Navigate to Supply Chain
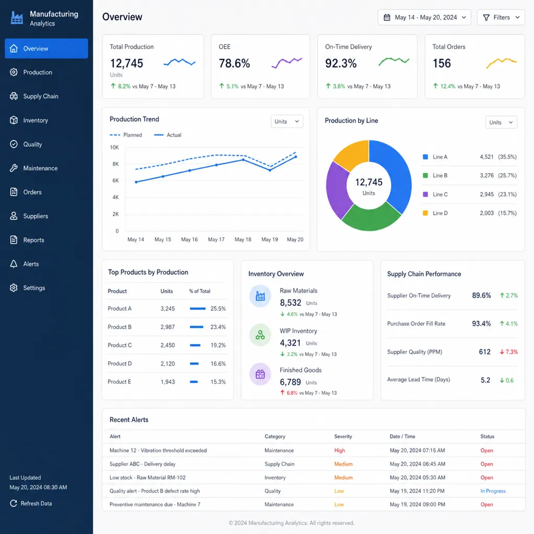Screen dimensions: 534x534 click(x=46, y=96)
